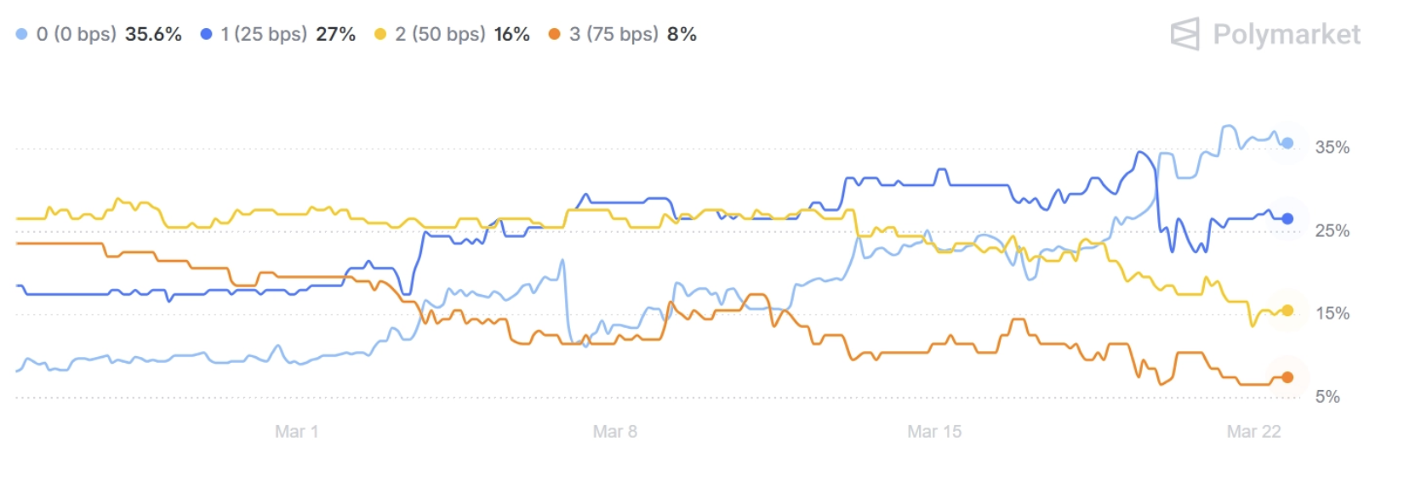
Task: Click the Polymarket wordmark text
Action: 1286,34
